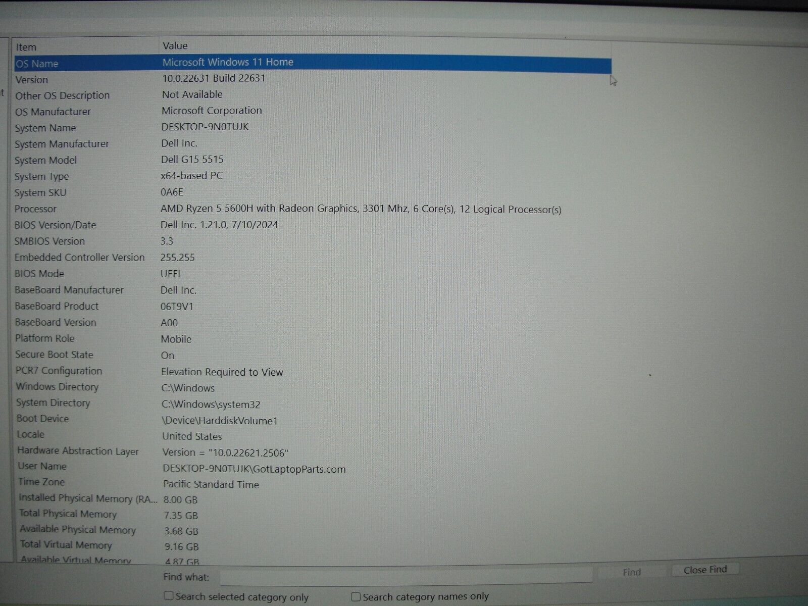
Task: Click the value 8.00 GB
Action: (181, 500)
